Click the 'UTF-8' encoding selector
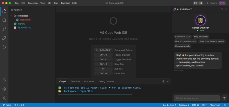Viewport: 229px width, 107px height. coord(195,105)
